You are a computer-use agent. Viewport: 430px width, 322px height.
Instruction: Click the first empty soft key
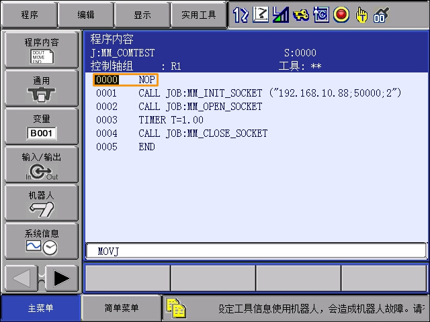pos(128,278)
